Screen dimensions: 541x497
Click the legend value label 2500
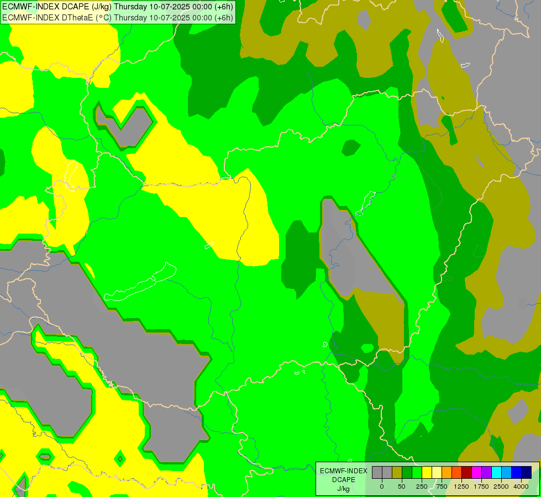click(x=501, y=487)
